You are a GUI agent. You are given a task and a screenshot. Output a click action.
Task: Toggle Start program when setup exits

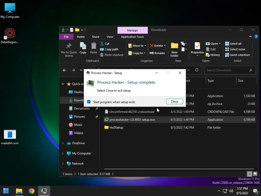[89, 102]
